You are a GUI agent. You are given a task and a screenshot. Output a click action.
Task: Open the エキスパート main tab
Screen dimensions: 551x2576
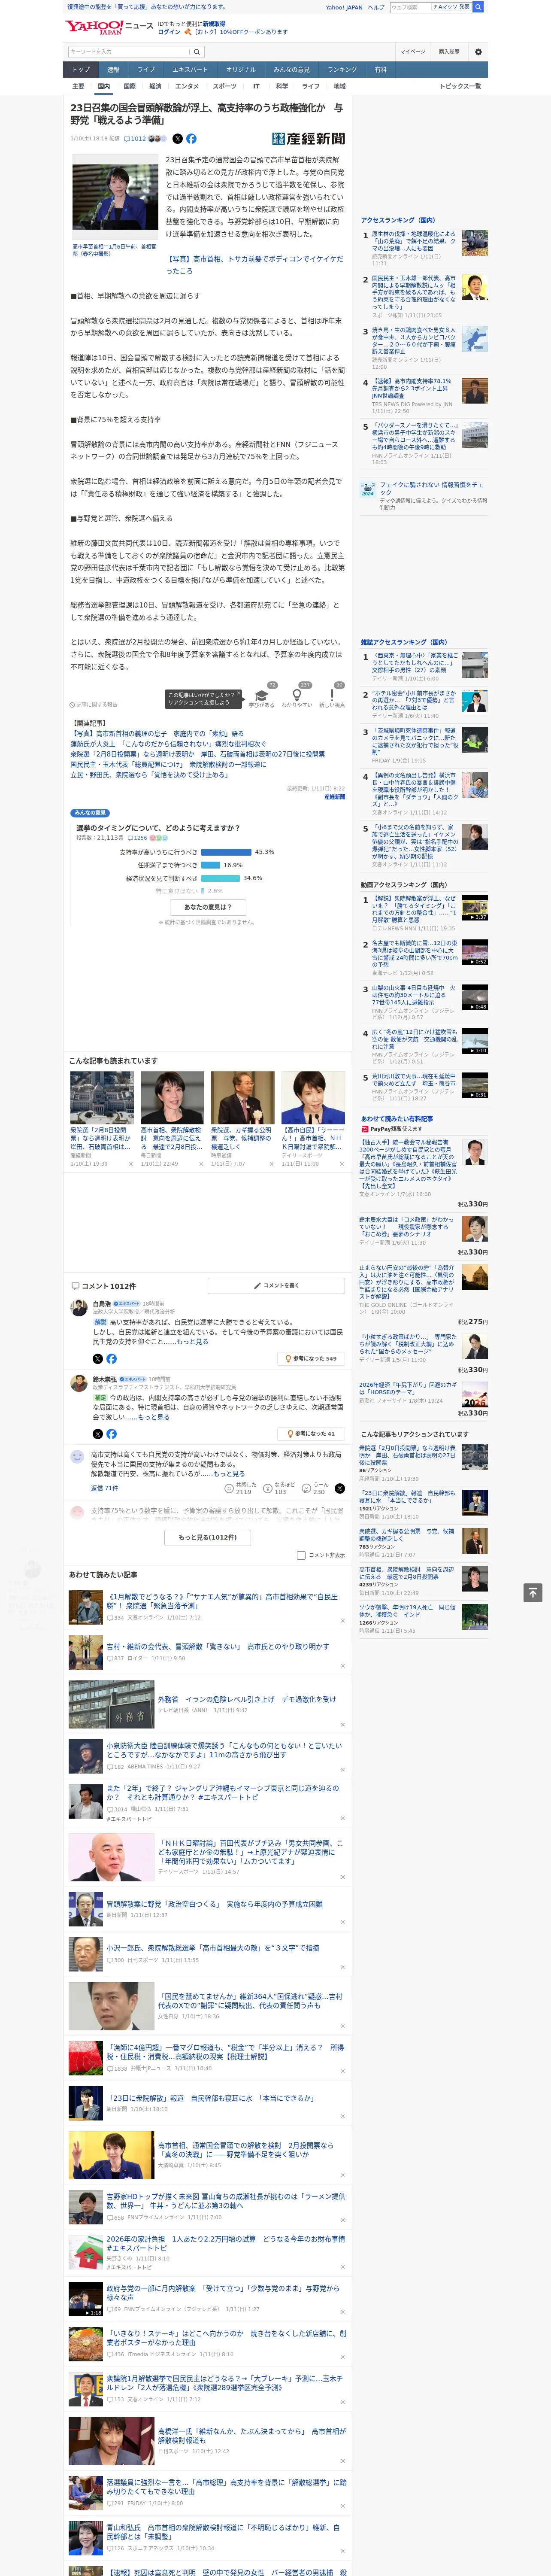pos(190,70)
